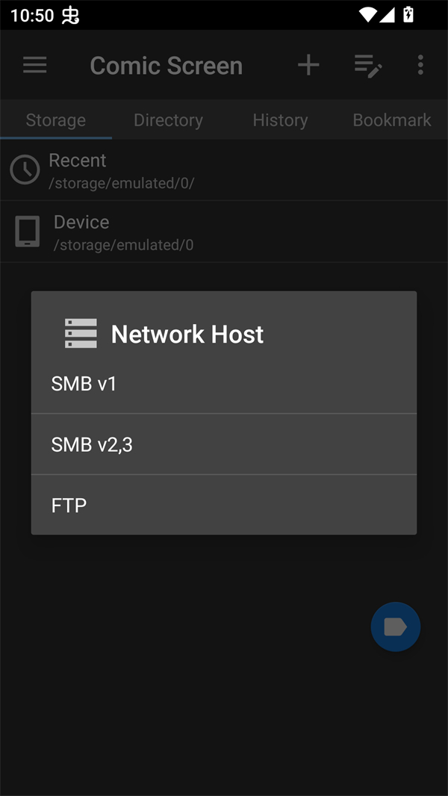Open the History tab

pos(280,120)
